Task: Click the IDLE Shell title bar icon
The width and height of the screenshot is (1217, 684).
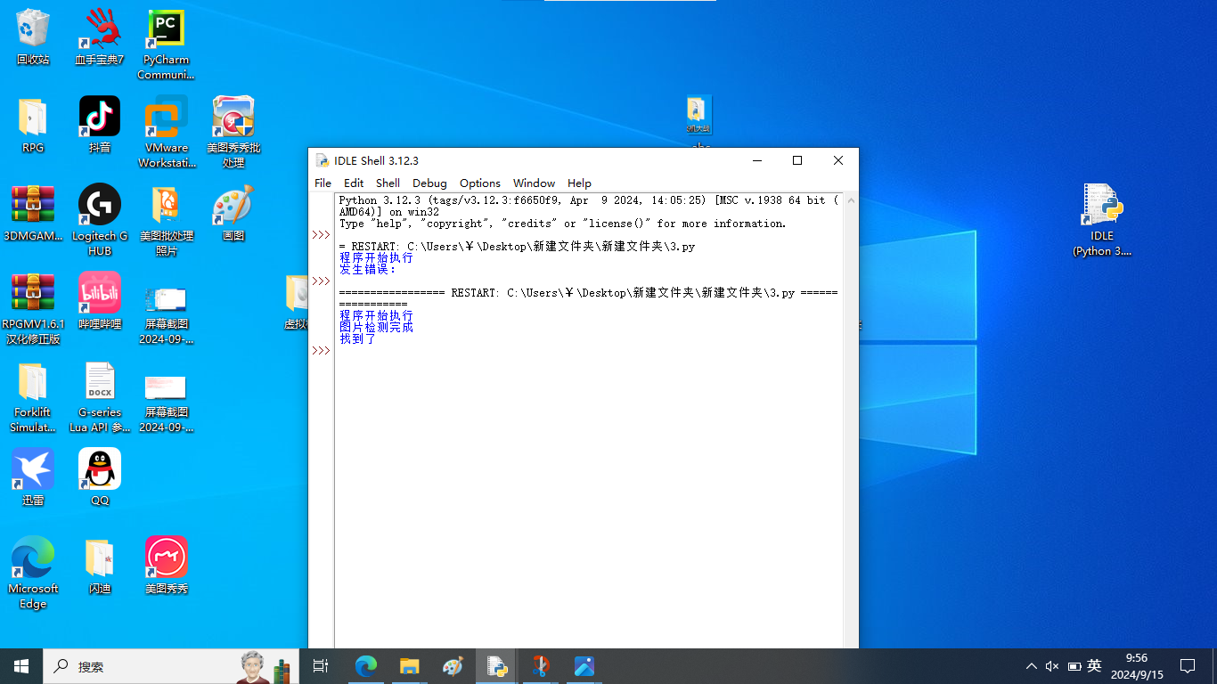Action: coord(323,160)
